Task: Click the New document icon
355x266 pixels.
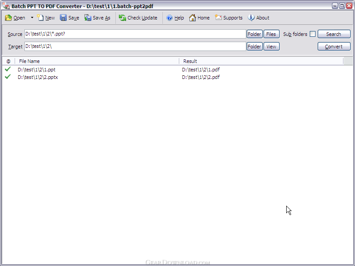Action: click(40, 18)
